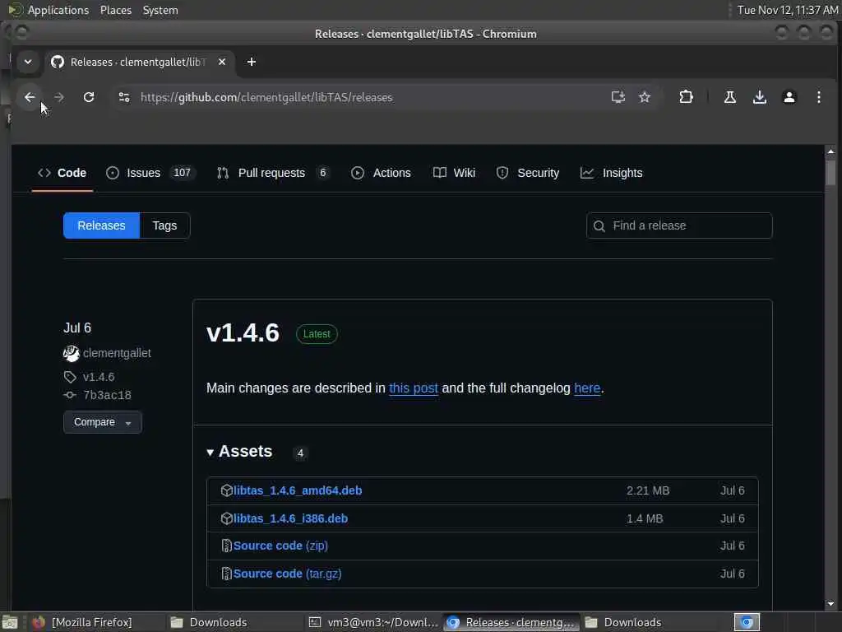842x632 pixels.
Task: Click the package icon beside libtas_1.4.6_i386.deb
Action: 227,518
